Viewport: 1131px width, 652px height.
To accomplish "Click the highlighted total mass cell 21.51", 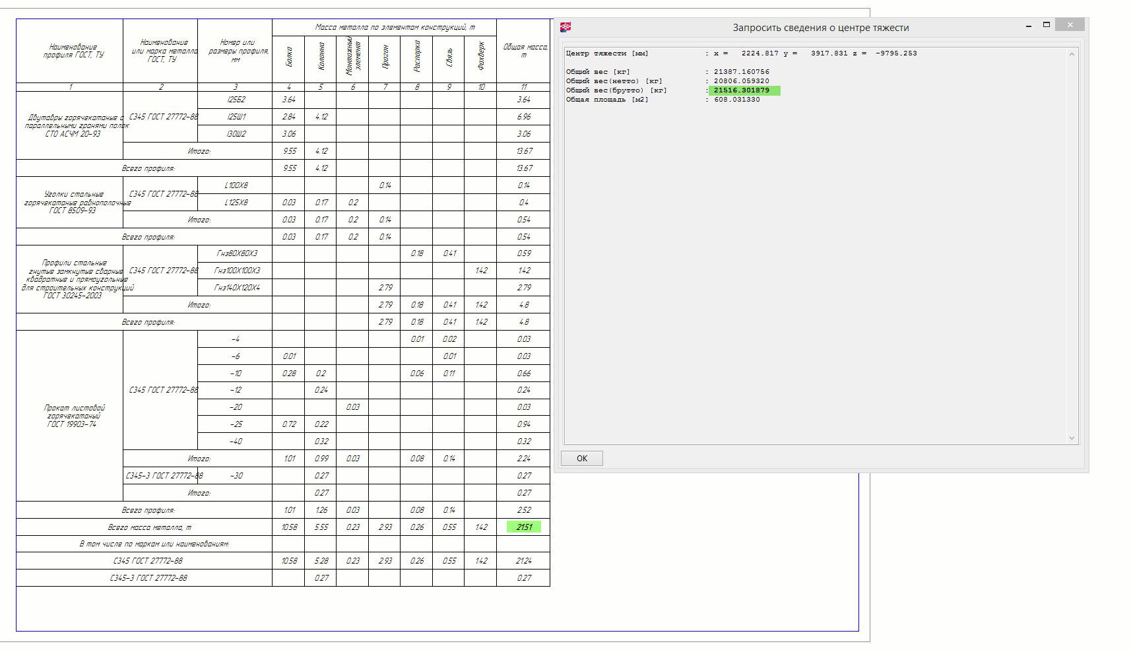I will 524,527.
